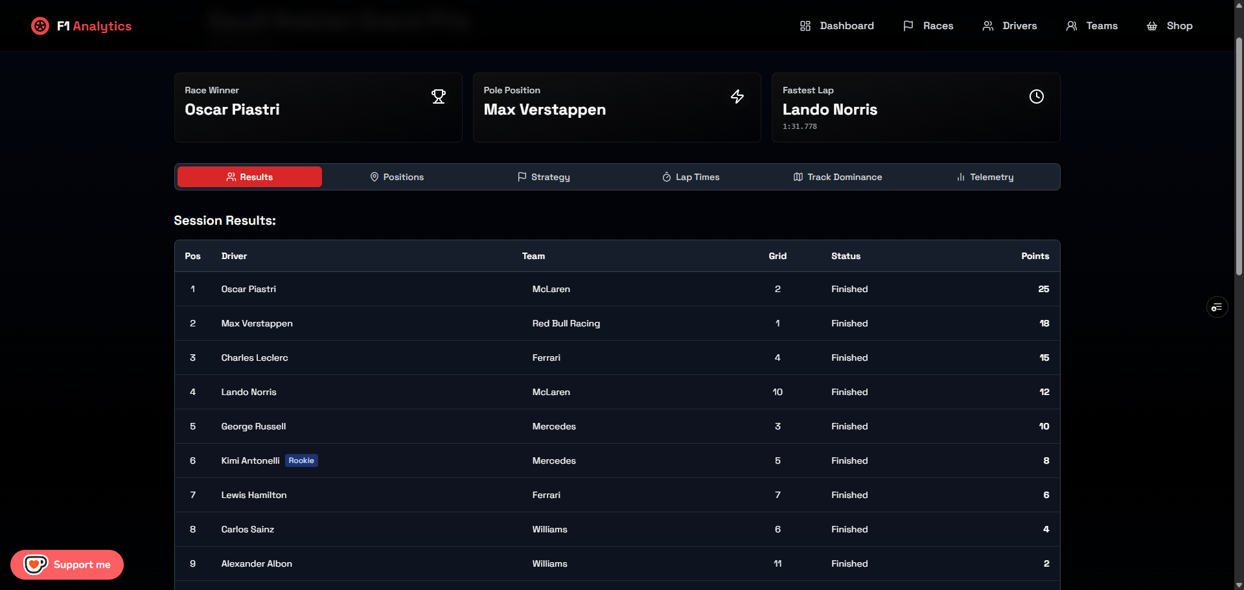Click Mercedes team cell in George Russell row
The width and height of the screenshot is (1244, 590).
(x=554, y=426)
